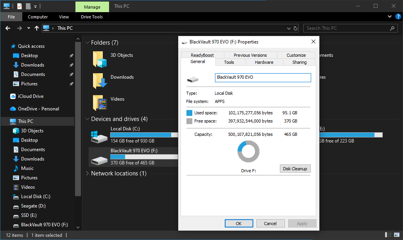403x240 pixels.
Task: Click Properties icon in quick access toolbar
Action: point(20,6)
